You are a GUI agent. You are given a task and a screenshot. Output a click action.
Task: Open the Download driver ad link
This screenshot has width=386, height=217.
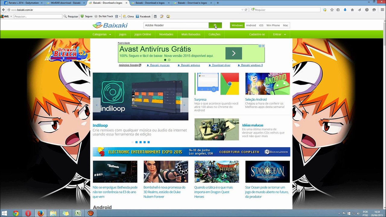click(x=220, y=65)
